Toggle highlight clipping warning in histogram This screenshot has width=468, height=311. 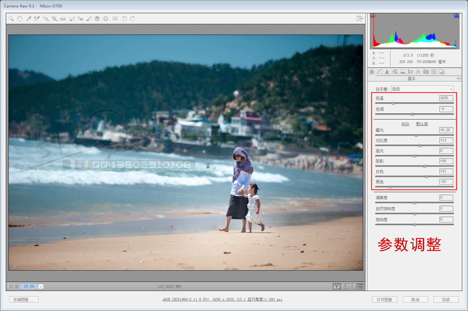[x=457, y=16]
